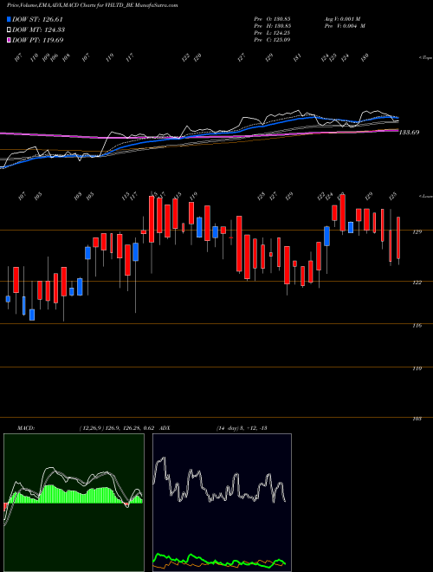Image resolution: width=433 pixels, height=572 pixels.
Task: Open the dark blue ADX chart panel
Action: tap(222, 503)
